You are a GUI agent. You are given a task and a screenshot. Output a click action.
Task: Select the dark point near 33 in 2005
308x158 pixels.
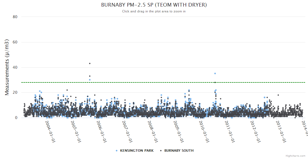coord(90,76)
